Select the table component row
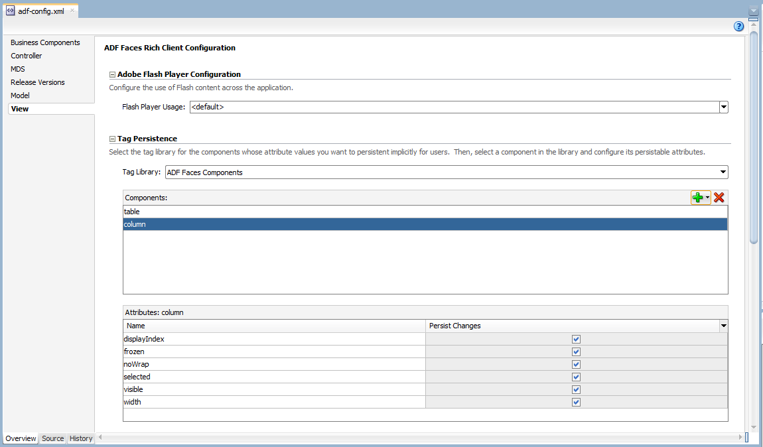763x447 pixels. [425, 212]
